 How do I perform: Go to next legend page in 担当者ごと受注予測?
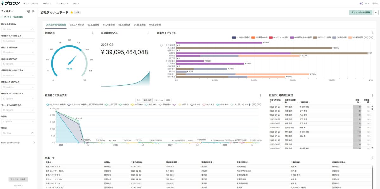click(x=249, y=104)
